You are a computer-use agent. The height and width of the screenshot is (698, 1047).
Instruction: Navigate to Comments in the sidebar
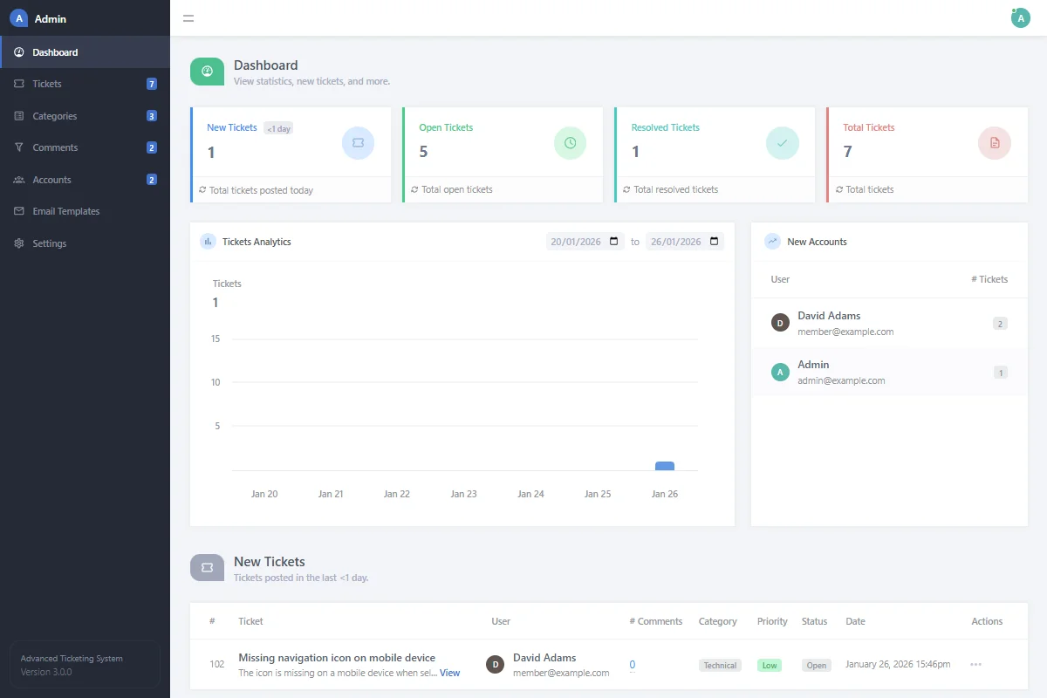(85, 147)
